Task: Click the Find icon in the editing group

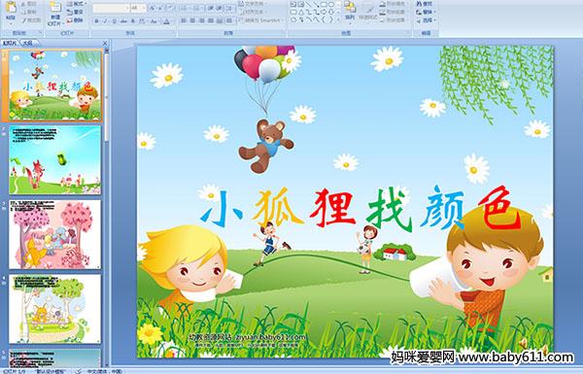Action: (425, 4)
